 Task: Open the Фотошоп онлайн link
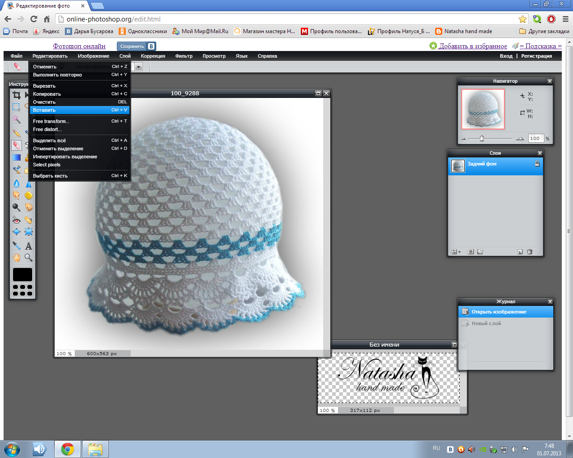pyautogui.click(x=79, y=46)
